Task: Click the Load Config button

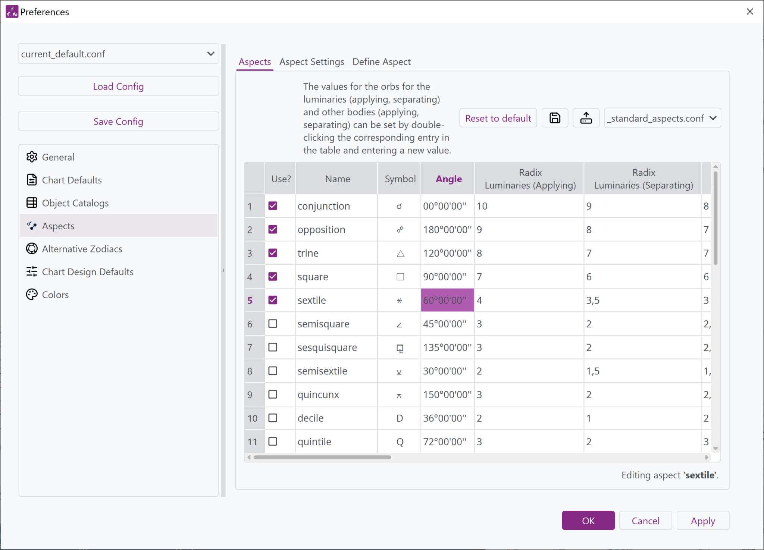Action: [118, 87]
